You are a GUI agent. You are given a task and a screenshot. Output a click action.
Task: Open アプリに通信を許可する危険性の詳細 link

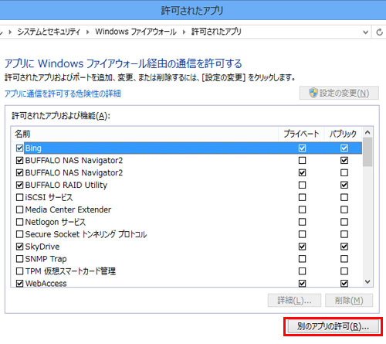click(63, 94)
